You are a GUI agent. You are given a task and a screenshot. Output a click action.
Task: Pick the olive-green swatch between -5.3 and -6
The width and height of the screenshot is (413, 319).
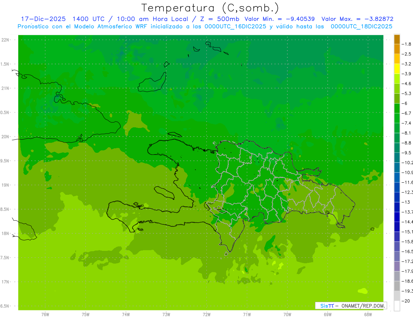point(397,98)
